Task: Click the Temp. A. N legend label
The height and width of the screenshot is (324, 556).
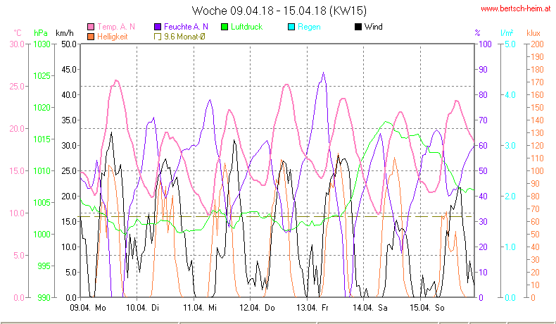Action: tap(116, 27)
